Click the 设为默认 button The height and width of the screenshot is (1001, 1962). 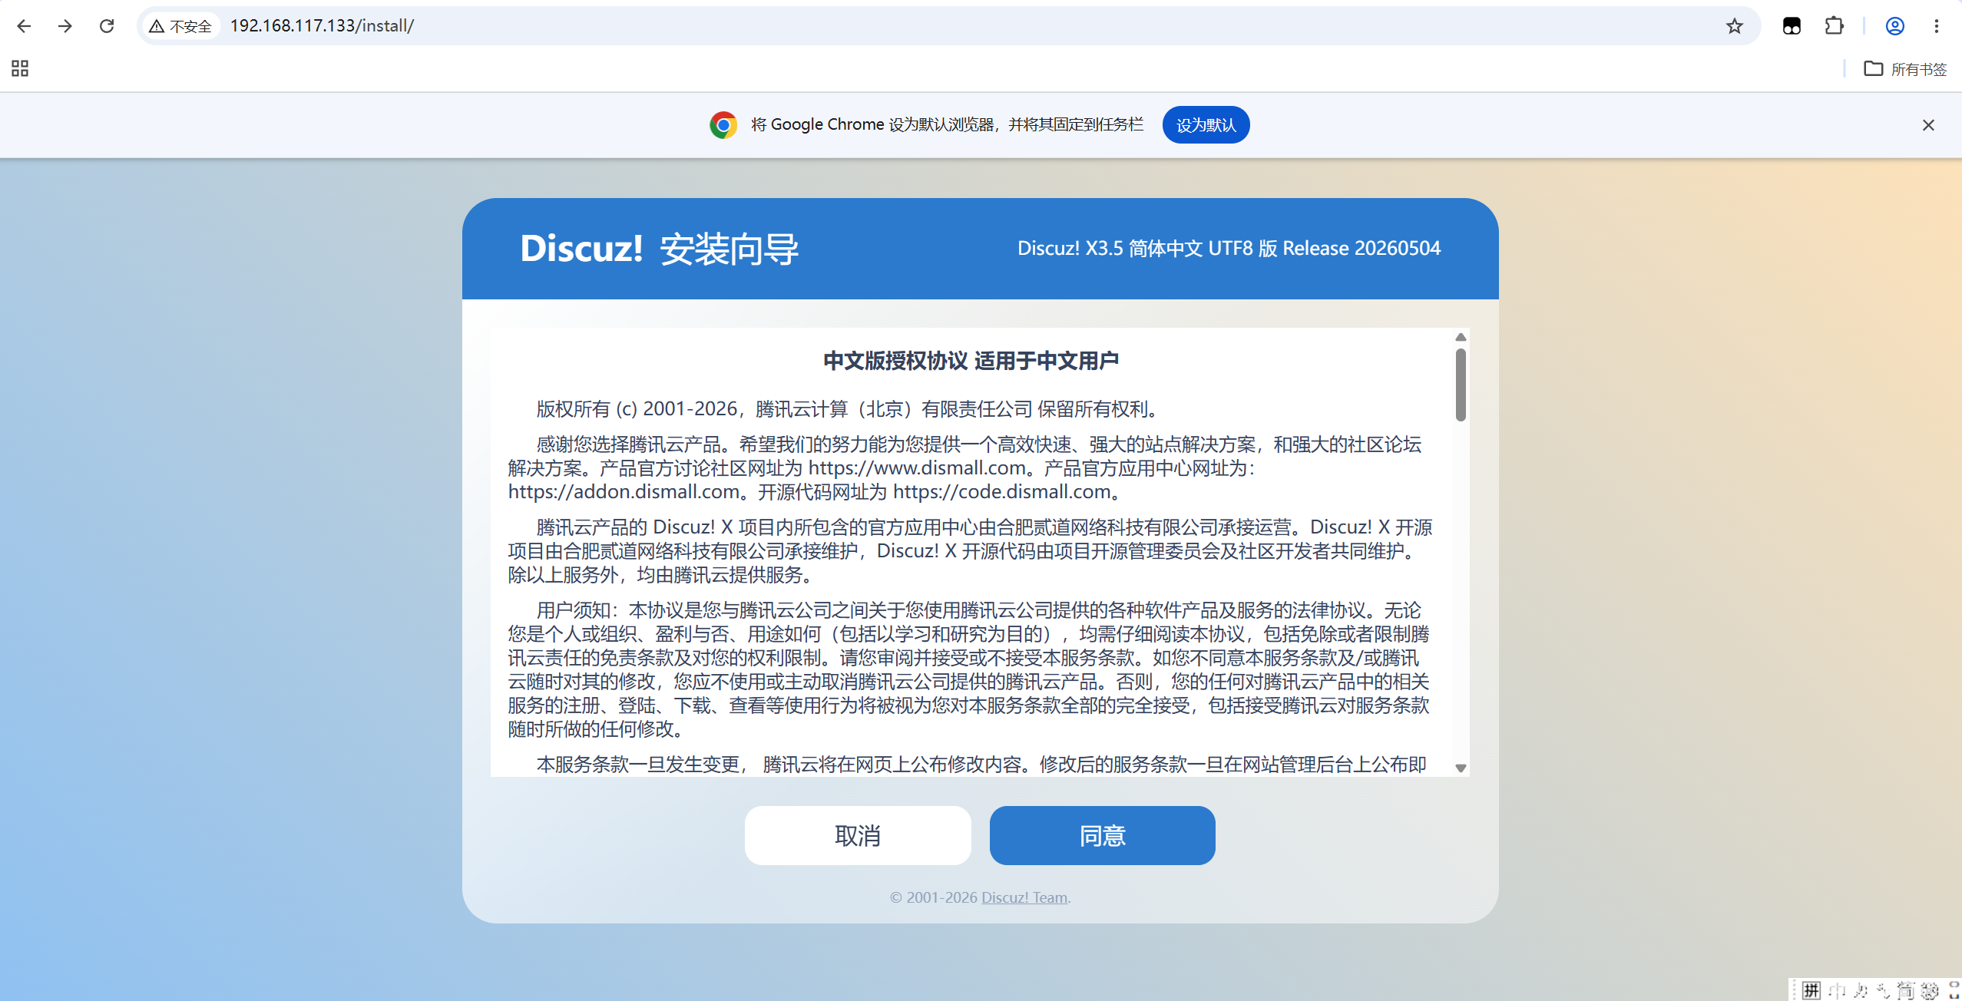pyautogui.click(x=1206, y=125)
